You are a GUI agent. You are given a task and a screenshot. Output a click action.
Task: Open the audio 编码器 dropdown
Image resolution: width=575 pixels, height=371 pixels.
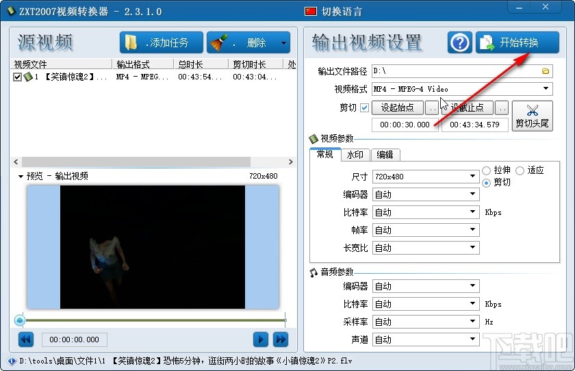(426, 286)
